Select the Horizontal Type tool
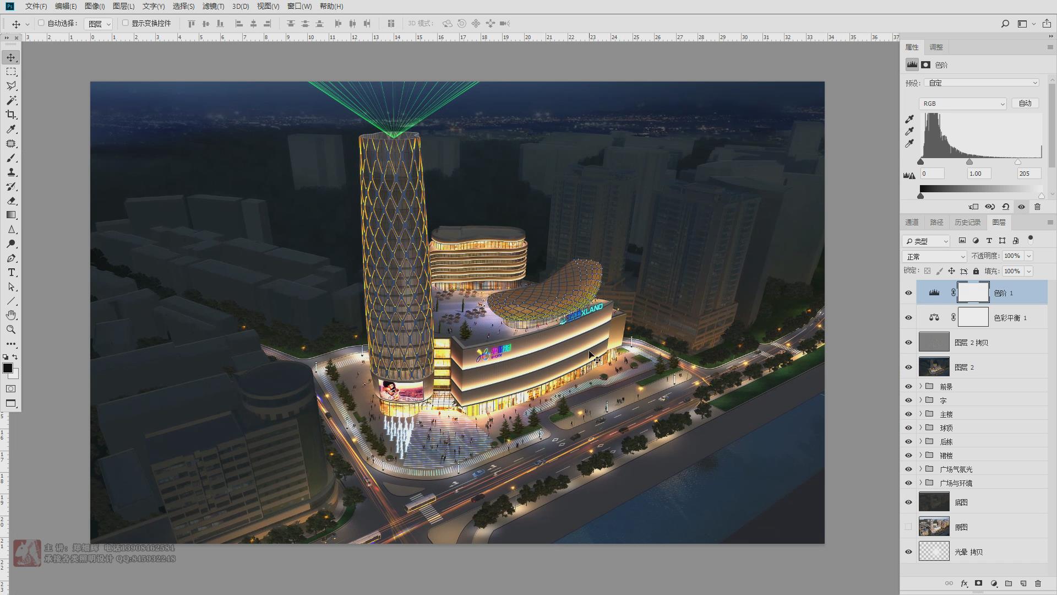This screenshot has height=595, width=1057. click(11, 273)
